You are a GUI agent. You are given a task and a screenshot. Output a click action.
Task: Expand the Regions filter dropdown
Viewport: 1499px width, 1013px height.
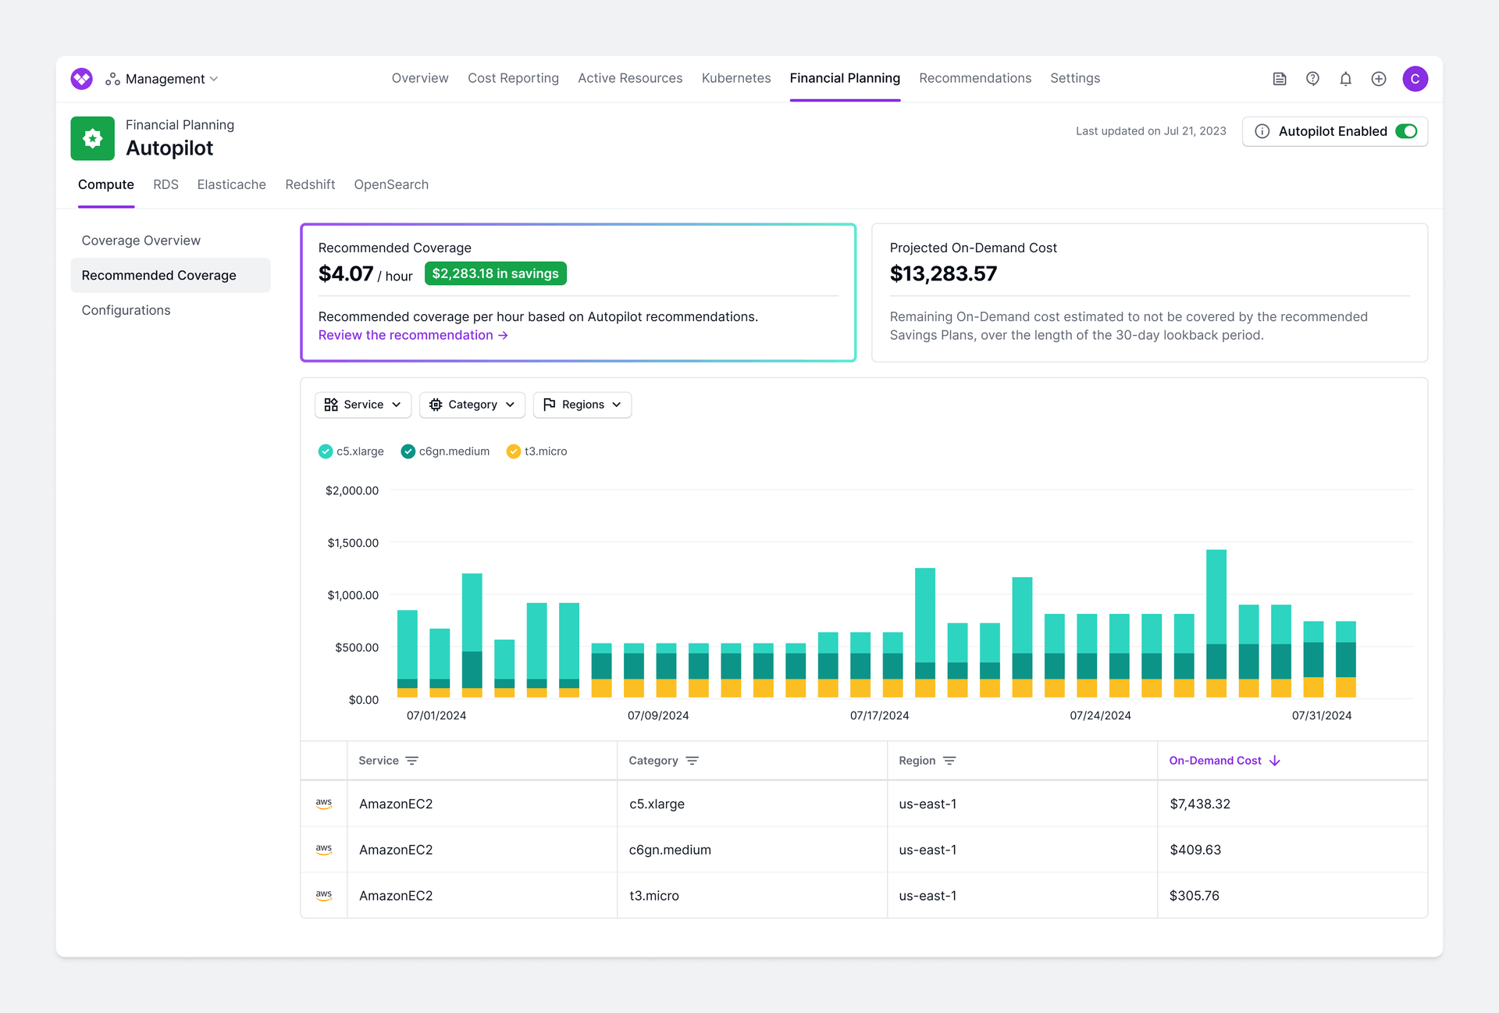(582, 405)
